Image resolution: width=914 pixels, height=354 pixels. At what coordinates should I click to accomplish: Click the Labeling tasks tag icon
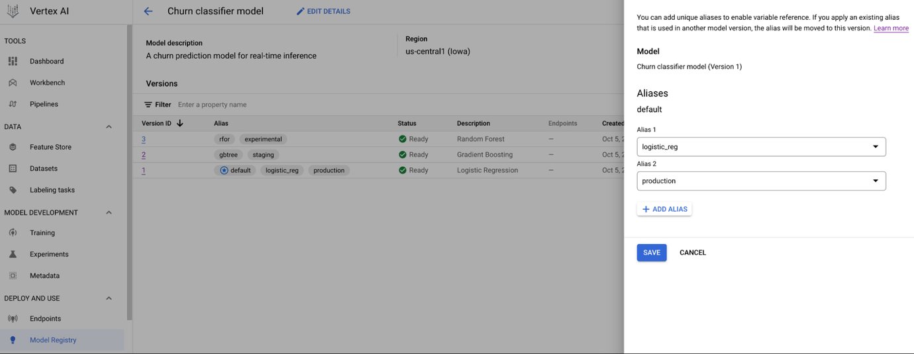point(13,190)
